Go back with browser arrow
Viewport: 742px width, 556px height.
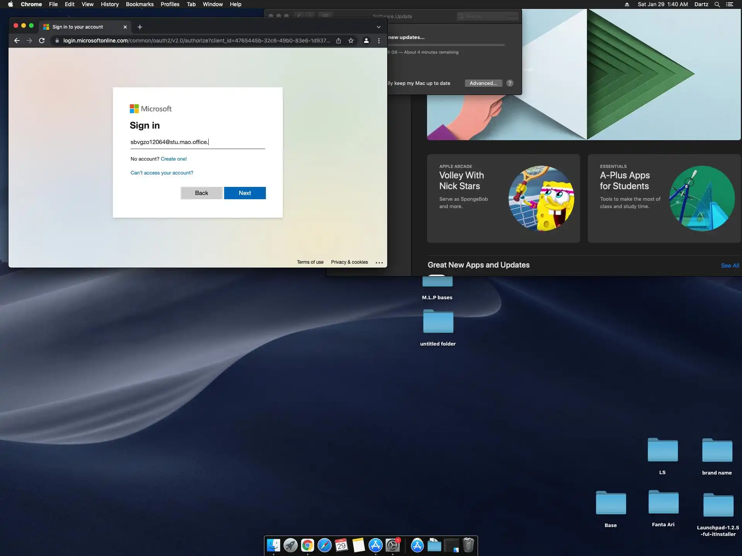click(17, 41)
